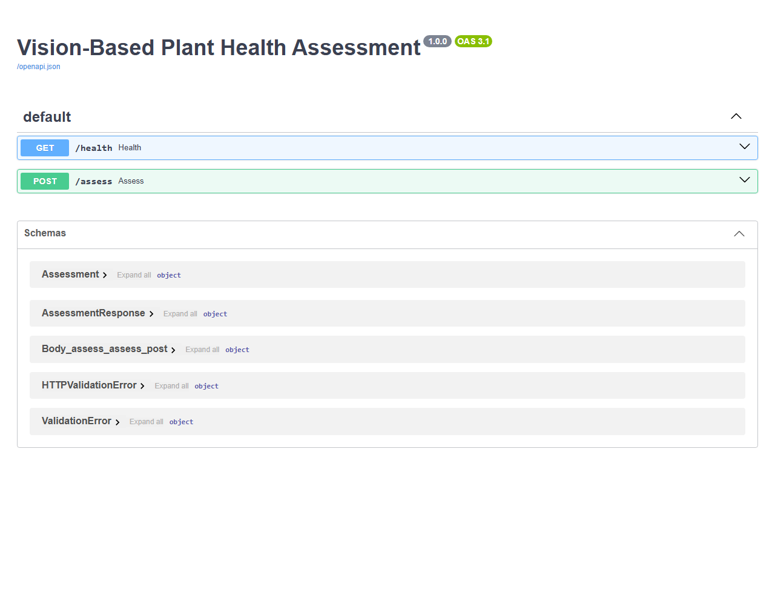Expand the AssessmentResponse schema
Screen dimensions: 775x606
click(x=97, y=313)
